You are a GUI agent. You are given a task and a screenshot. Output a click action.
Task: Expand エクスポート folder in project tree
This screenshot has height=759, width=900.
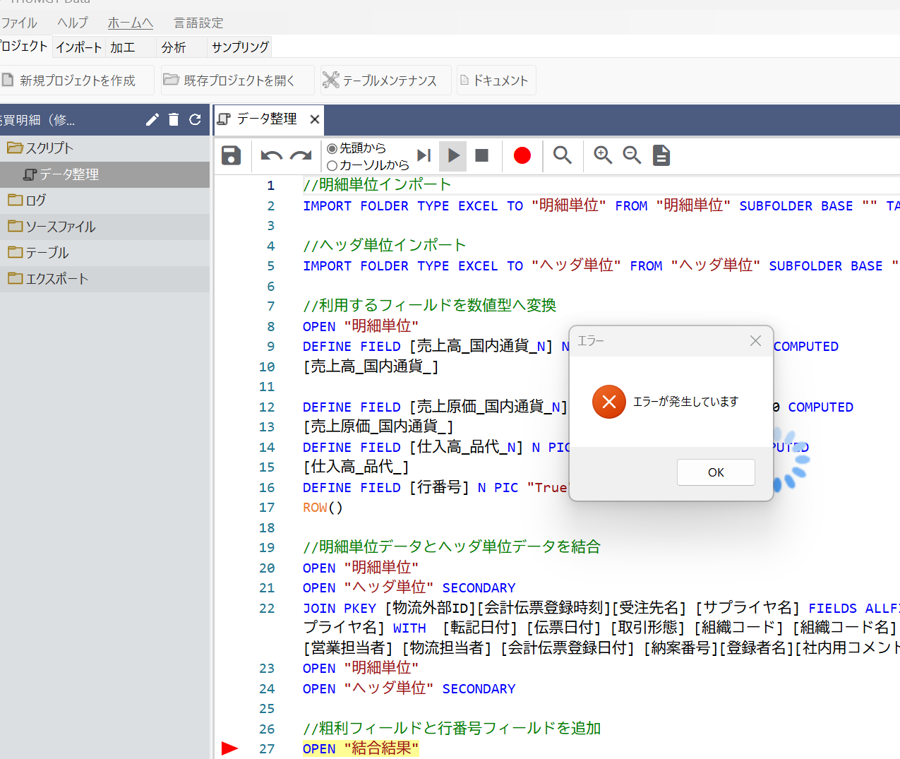tap(104, 279)
